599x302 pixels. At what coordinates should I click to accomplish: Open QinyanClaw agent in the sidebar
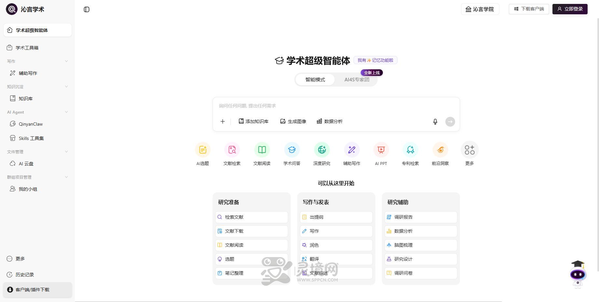(37, 124)
